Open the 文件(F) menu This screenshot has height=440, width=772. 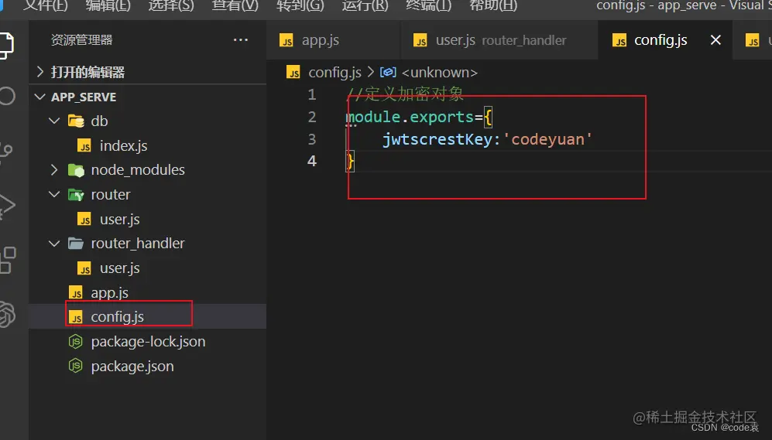45,6
